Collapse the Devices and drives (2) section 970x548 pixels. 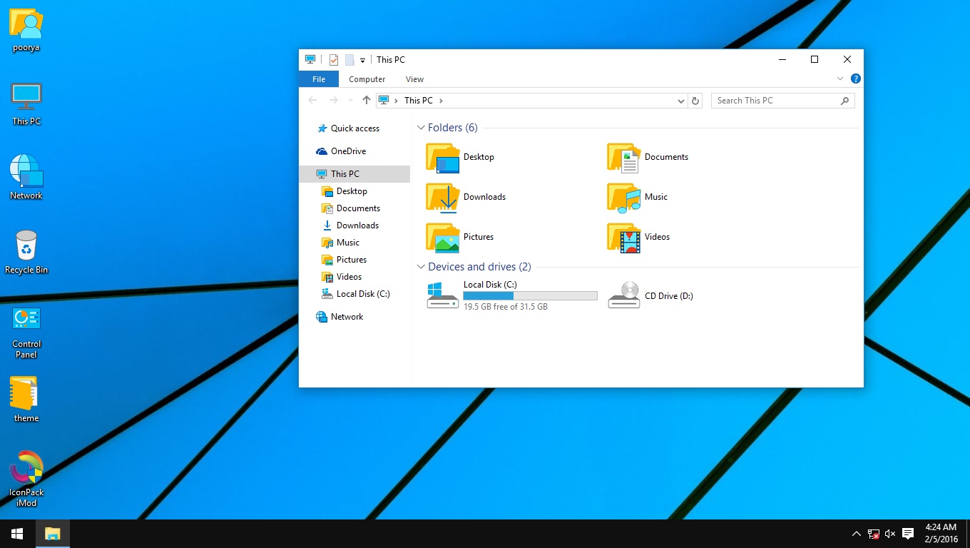pyautogui.click(x=421, y=267)
